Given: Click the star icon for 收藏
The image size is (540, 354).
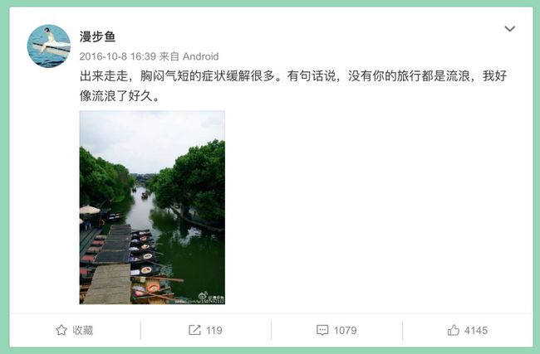Looking at the screenshot, I should [x=61, y=330].
